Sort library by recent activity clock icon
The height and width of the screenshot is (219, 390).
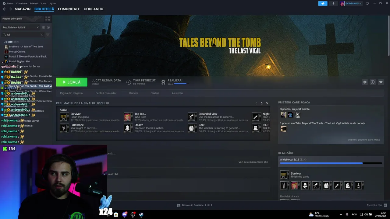(44, 27)
